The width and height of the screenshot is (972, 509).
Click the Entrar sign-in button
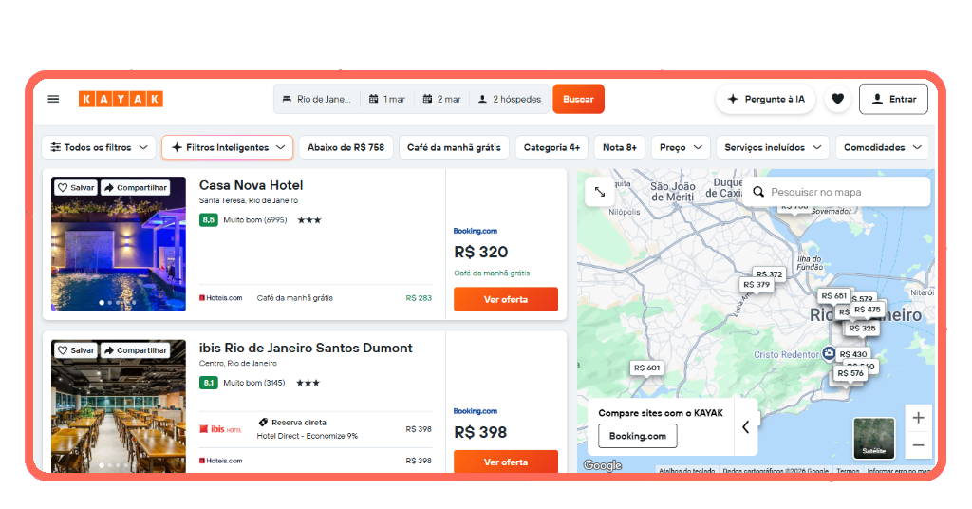(x=893, y=99)
